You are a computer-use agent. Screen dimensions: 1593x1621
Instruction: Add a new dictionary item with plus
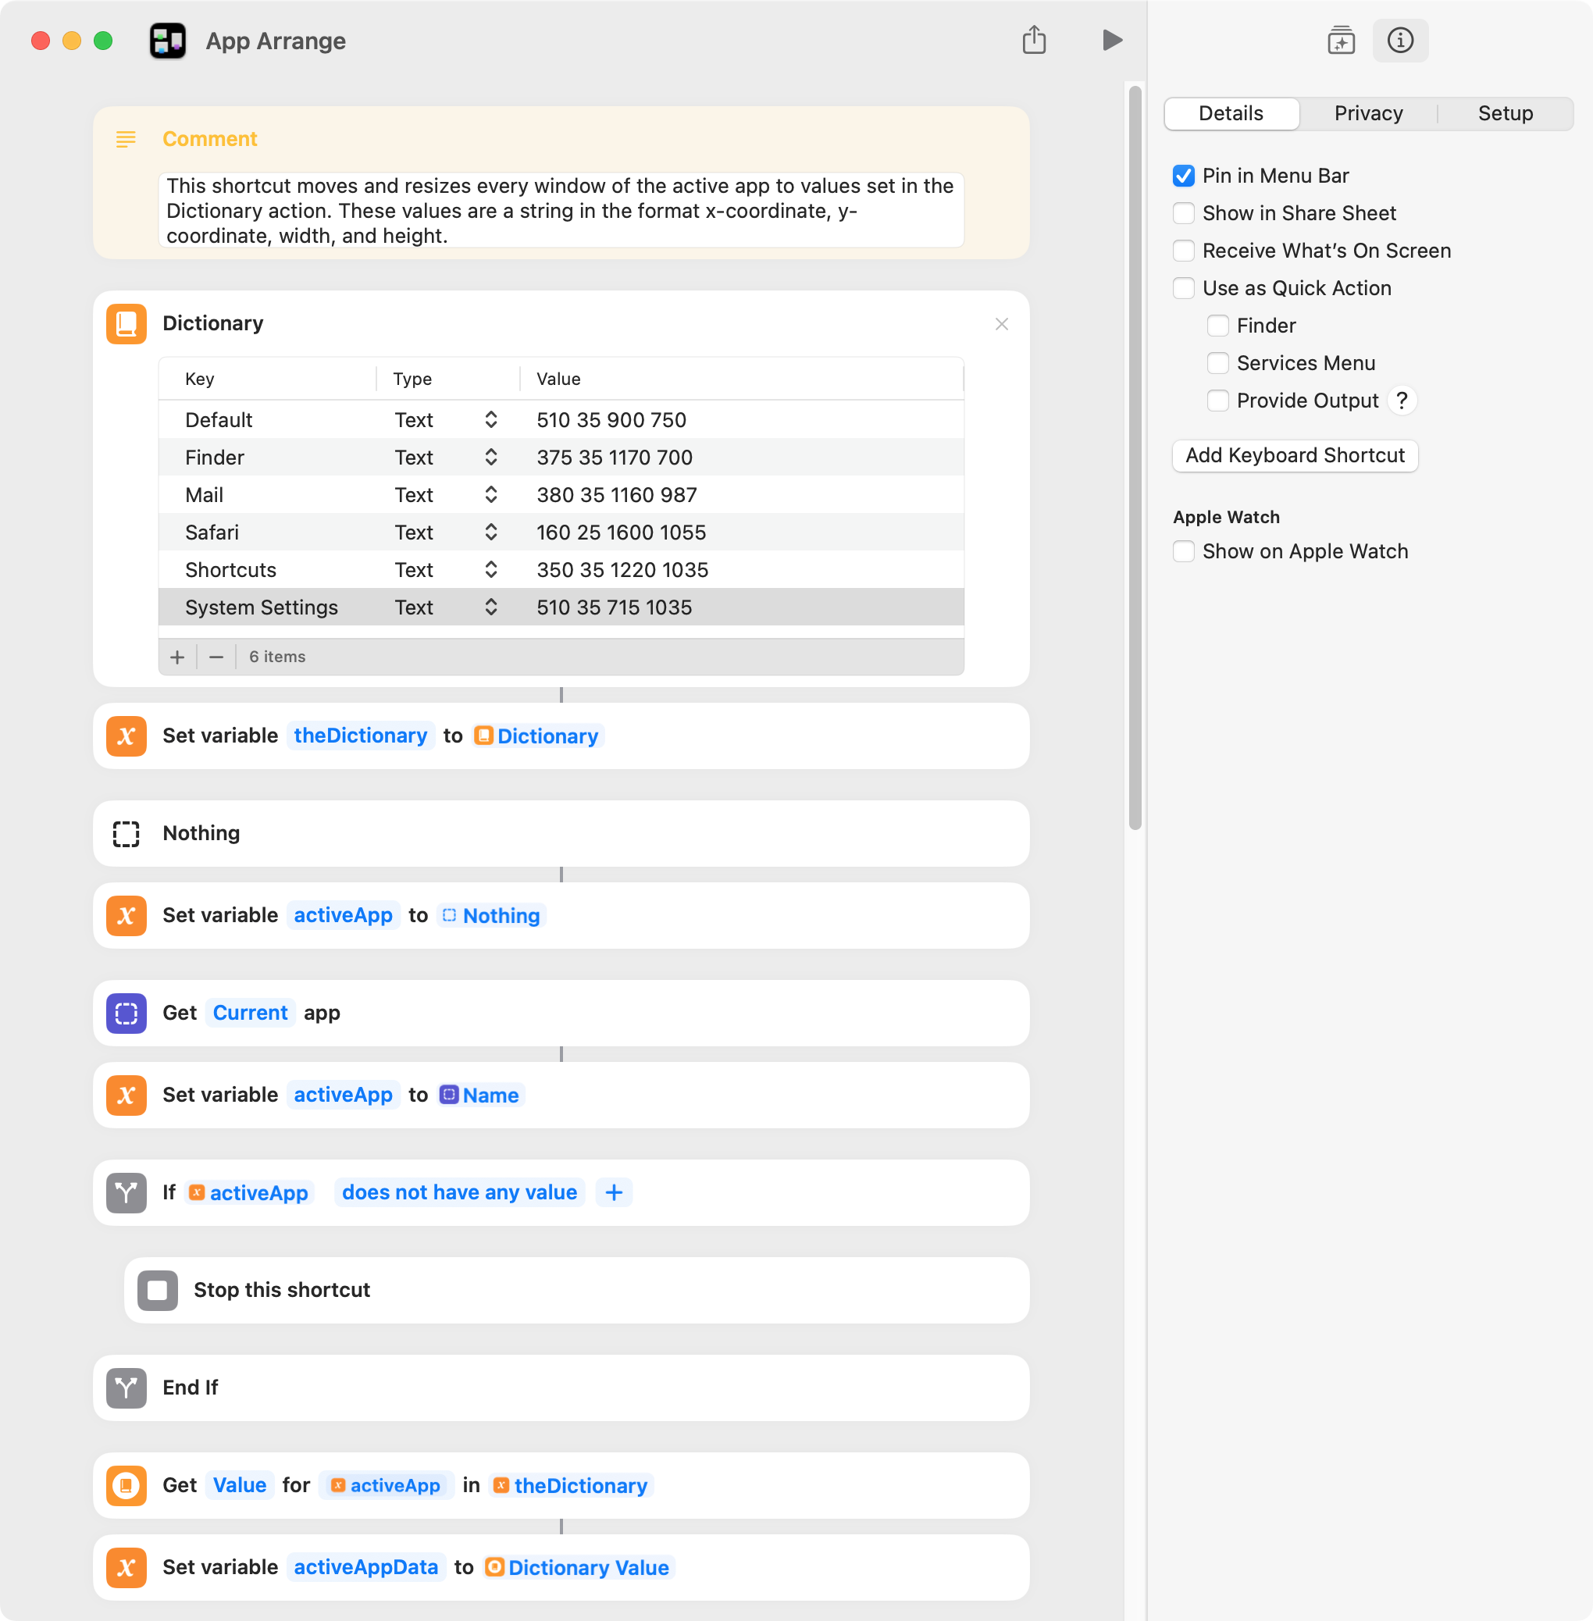[177, 657]
